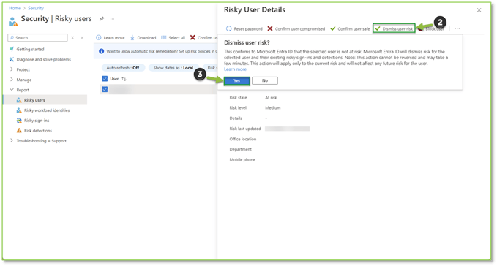Open Risky workload identities report
Image resolution: width=497 pixels, height=266 pixels.
click(x=42, y=110)
